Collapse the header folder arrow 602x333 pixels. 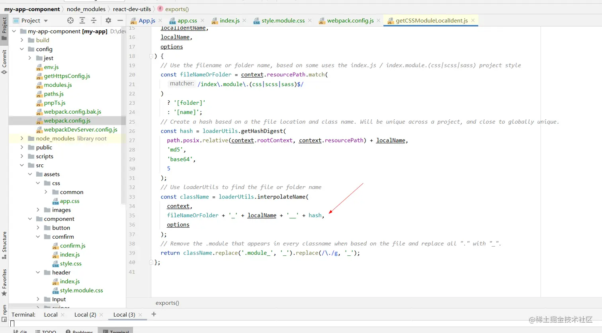(x=38, y=273)
